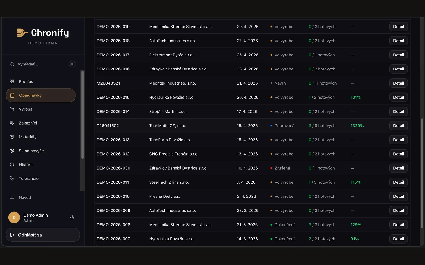Focus the Vyhľadať search field

(43, 64)
